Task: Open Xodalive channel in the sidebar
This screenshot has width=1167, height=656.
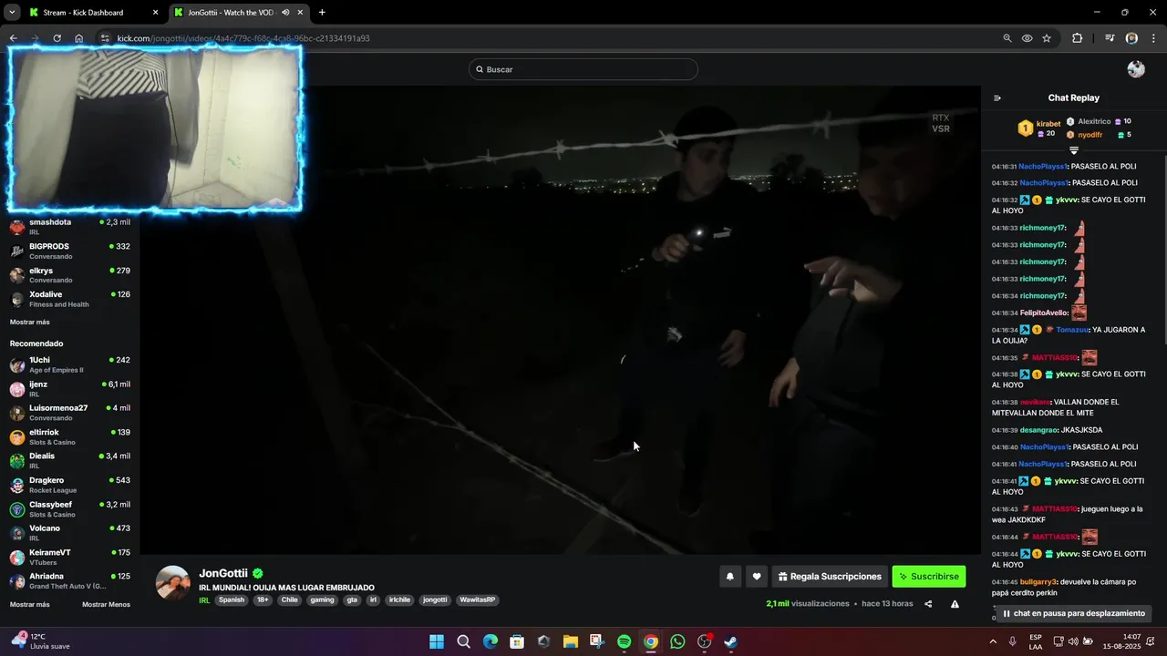Action: 70,299
